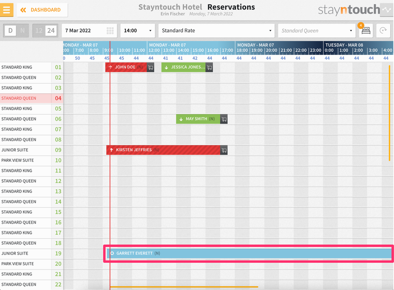Click room number 22
Image resolution: width=394 pixels, height=290 pixels.
point(58,284)
